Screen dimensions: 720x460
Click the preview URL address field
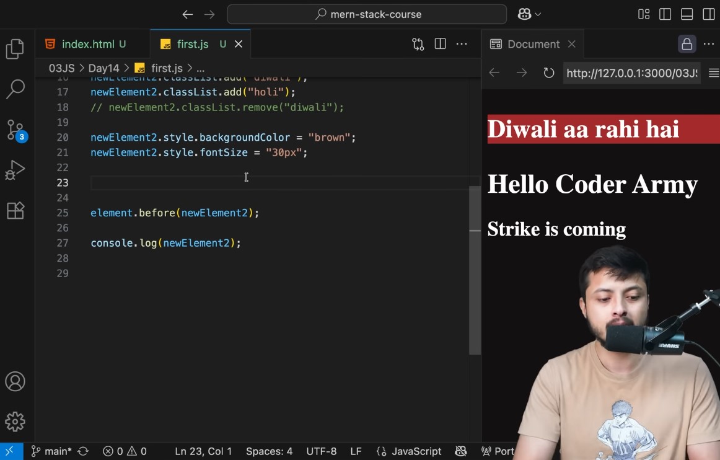click(632, 73)
